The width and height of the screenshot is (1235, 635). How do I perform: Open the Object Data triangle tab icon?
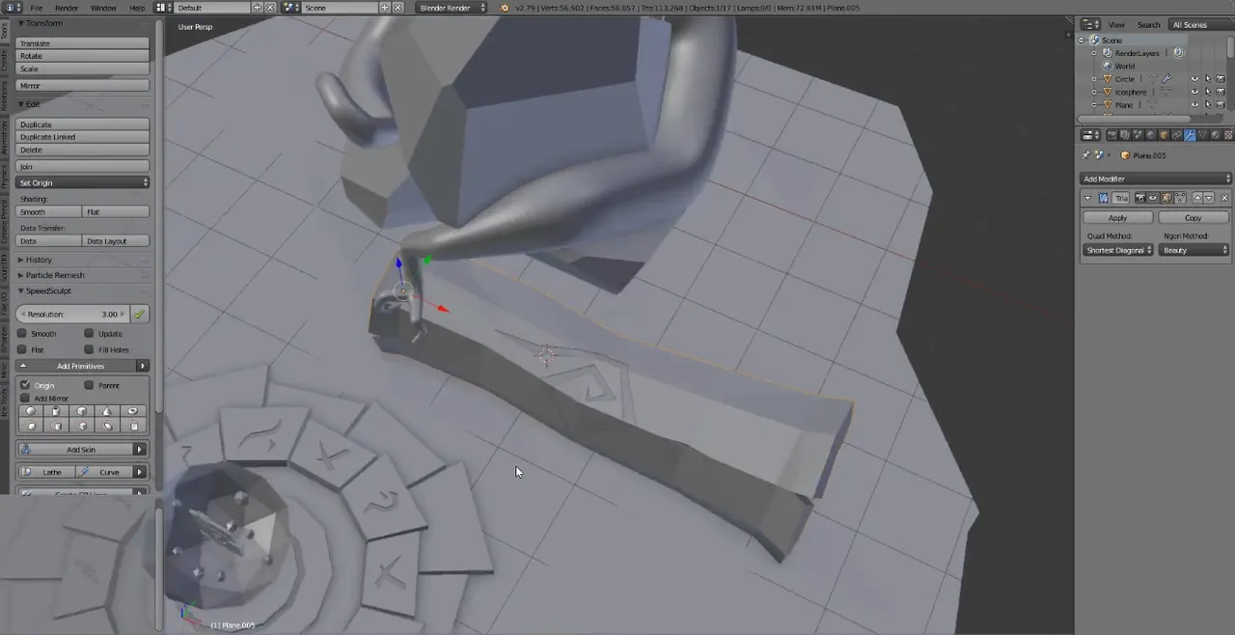point(1202,135)
